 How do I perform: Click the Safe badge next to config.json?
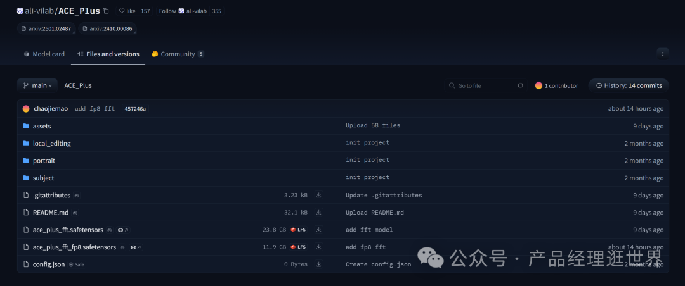tap(76, 264)
